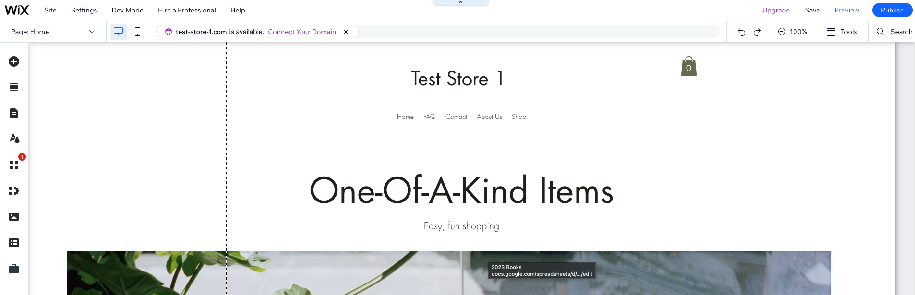The image size is (915, 295).
Task: Select the Test Store 1 site title
Action: point(457,79)
